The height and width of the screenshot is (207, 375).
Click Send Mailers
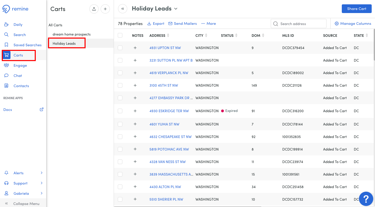tap(183, 24)
